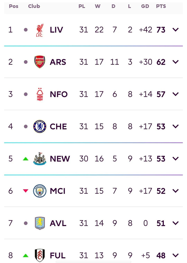Click the Arsenal club crest
The width and height of the screenshot is (187, 263).
(40, 62)
